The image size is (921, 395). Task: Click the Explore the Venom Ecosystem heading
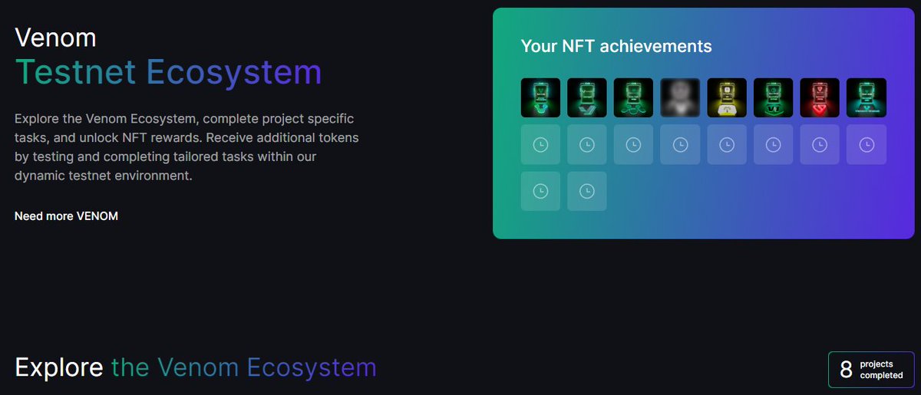(196, 367)
